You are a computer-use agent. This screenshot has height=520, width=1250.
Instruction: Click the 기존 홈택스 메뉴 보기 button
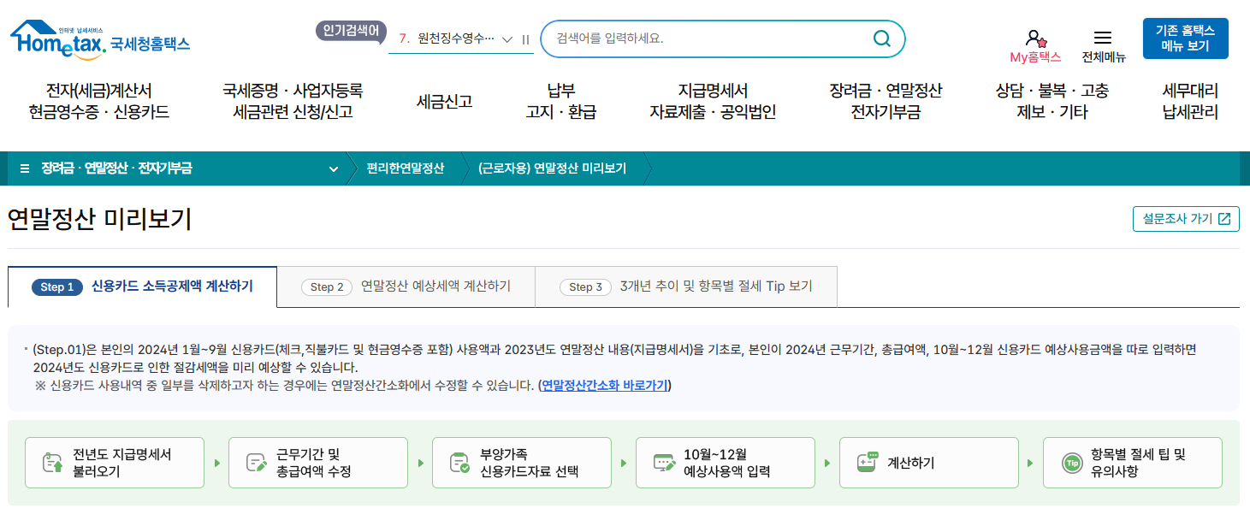[1186, 38]
